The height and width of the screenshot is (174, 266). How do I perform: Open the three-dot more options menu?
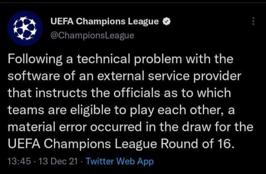pos(253,21)
